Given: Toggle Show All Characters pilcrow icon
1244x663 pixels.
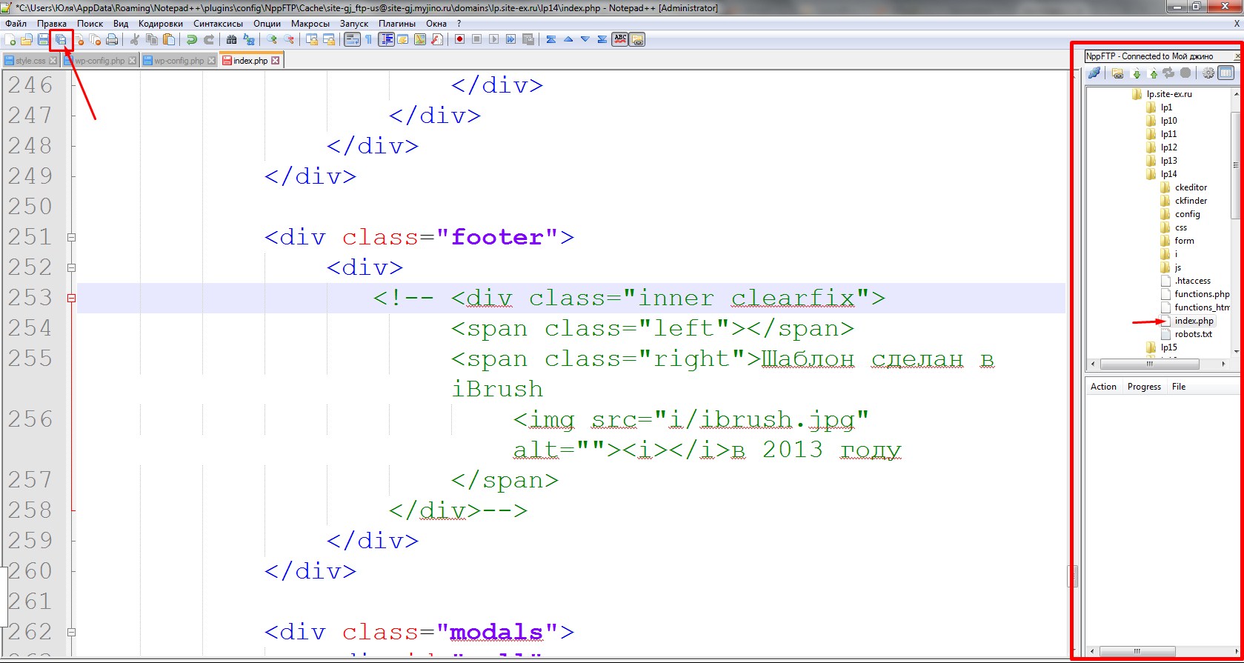Looking at the screenshot, I should tap(368, 39).
